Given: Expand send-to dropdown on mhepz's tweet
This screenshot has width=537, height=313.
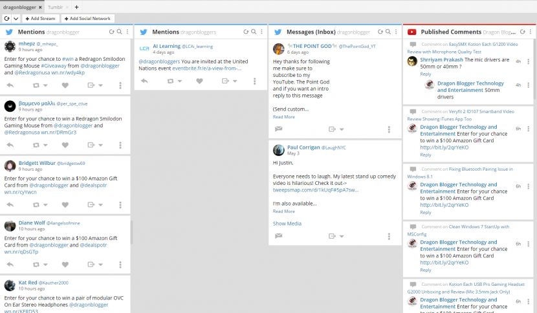Looking at the screenshot, I should pyautogui.click(x=101, y=85).
